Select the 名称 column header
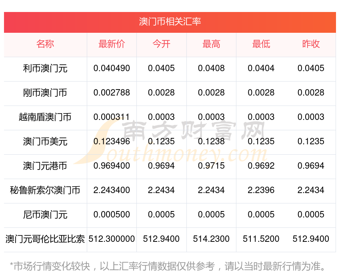Image resolution: width=340 pixels, height=279 pixels. point(45,44)
